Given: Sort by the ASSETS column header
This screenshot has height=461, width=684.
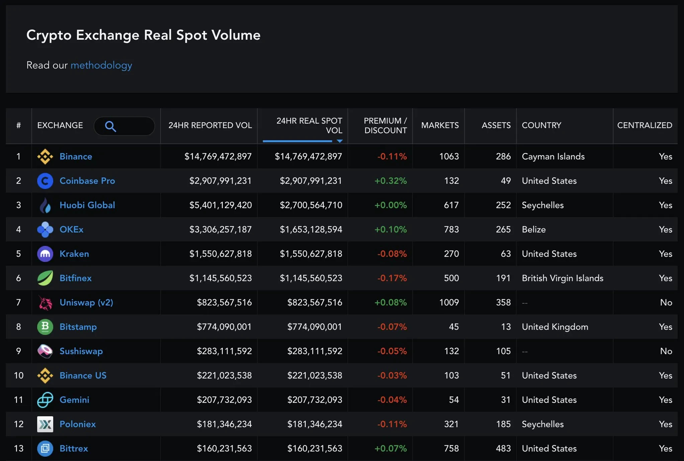Looking at the screenshot, I should 496,126.
